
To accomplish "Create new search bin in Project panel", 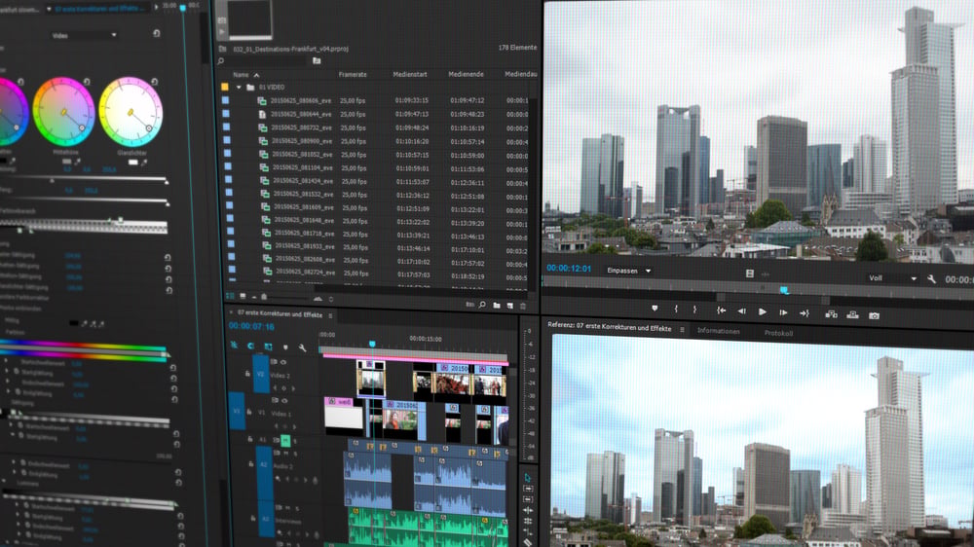I will click(317, 61).
